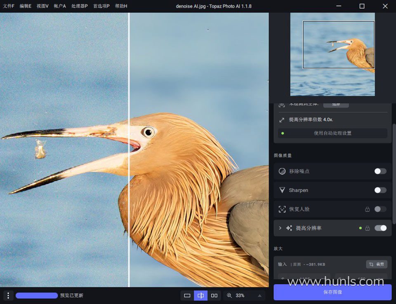Click the zoom magnifier icon
Screen dimensions: 396x304
(x=229, y=295)
